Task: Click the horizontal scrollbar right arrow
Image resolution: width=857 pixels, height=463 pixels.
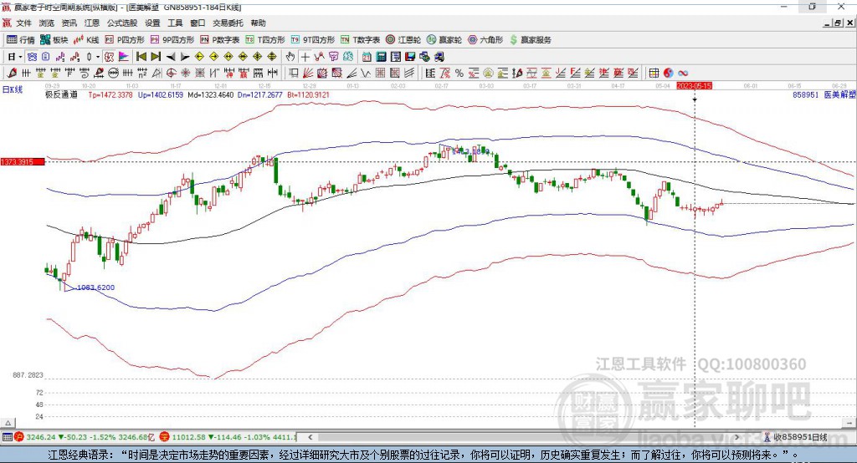Action: tap(736, 437)
